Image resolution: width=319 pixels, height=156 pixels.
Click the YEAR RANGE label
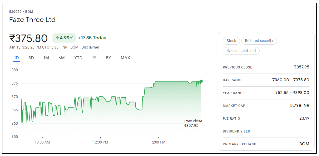[234, 93]
